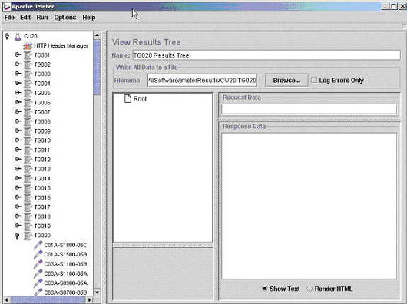407x304 pixels.
Task: Expand the TG016 tree node
Action: 18,197
